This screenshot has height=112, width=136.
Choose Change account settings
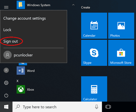(24, 18)
